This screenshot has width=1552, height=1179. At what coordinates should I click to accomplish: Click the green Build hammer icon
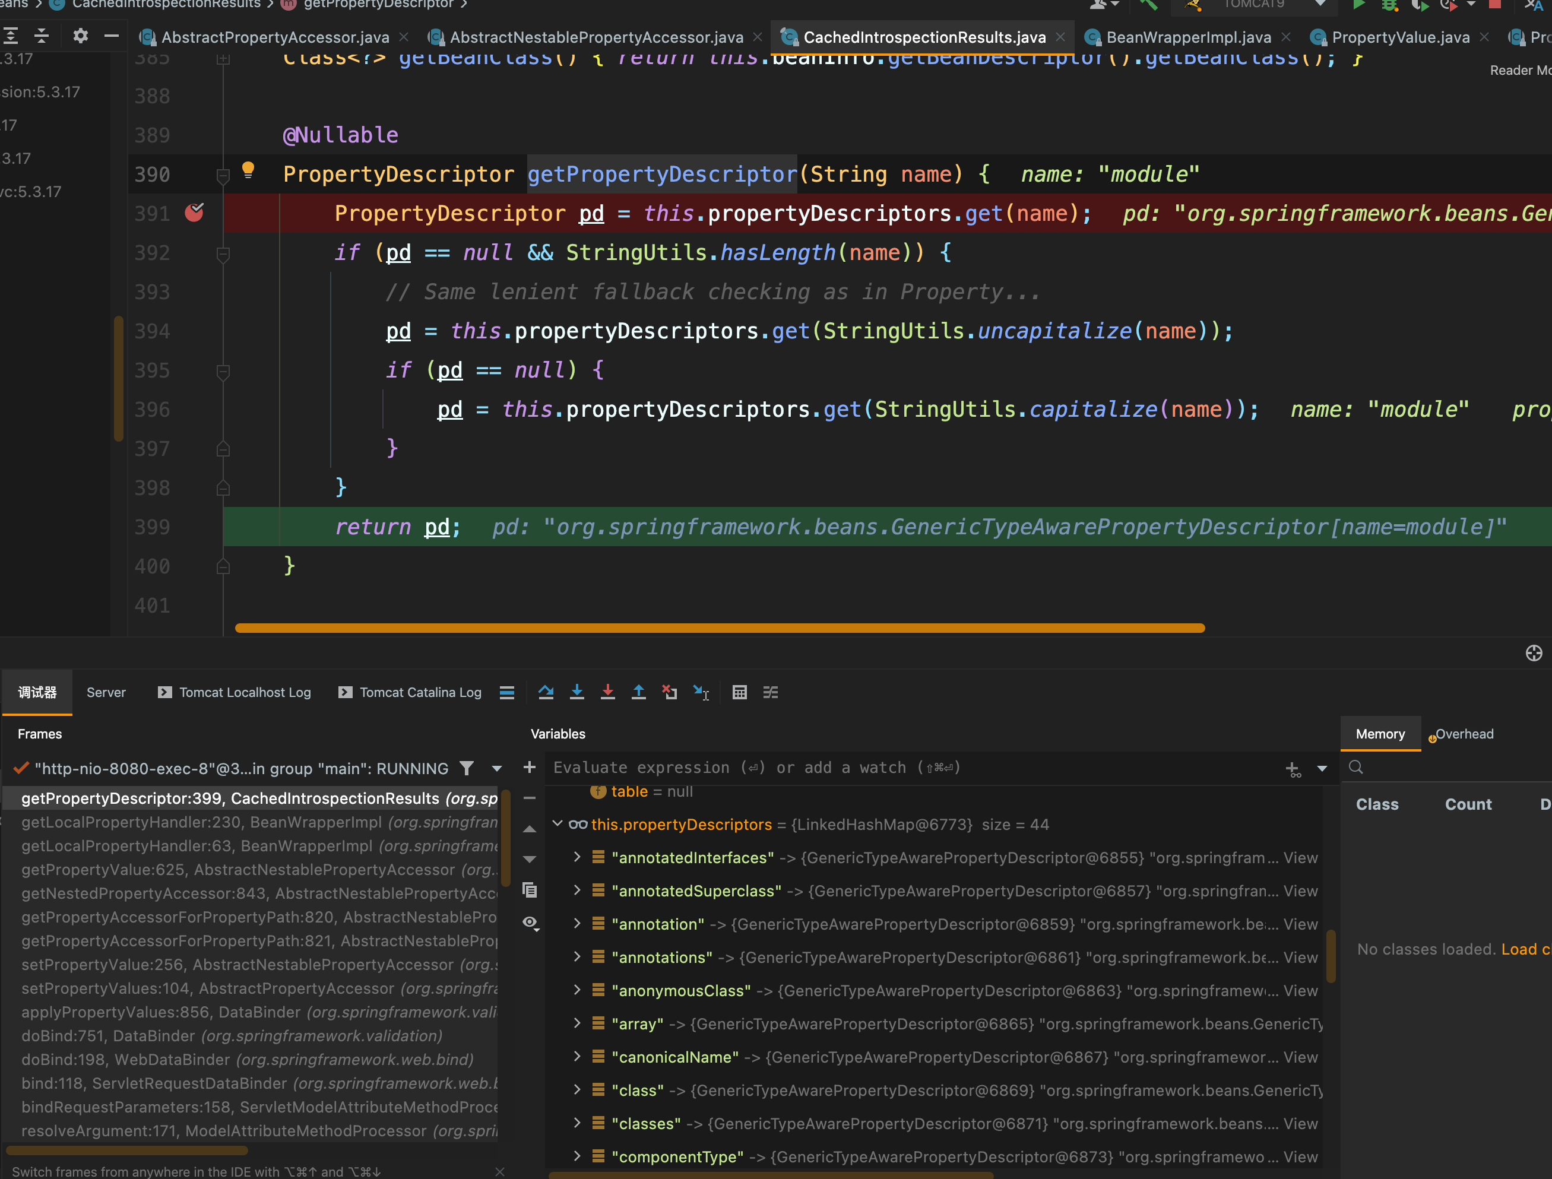[x=1148, y=5]
